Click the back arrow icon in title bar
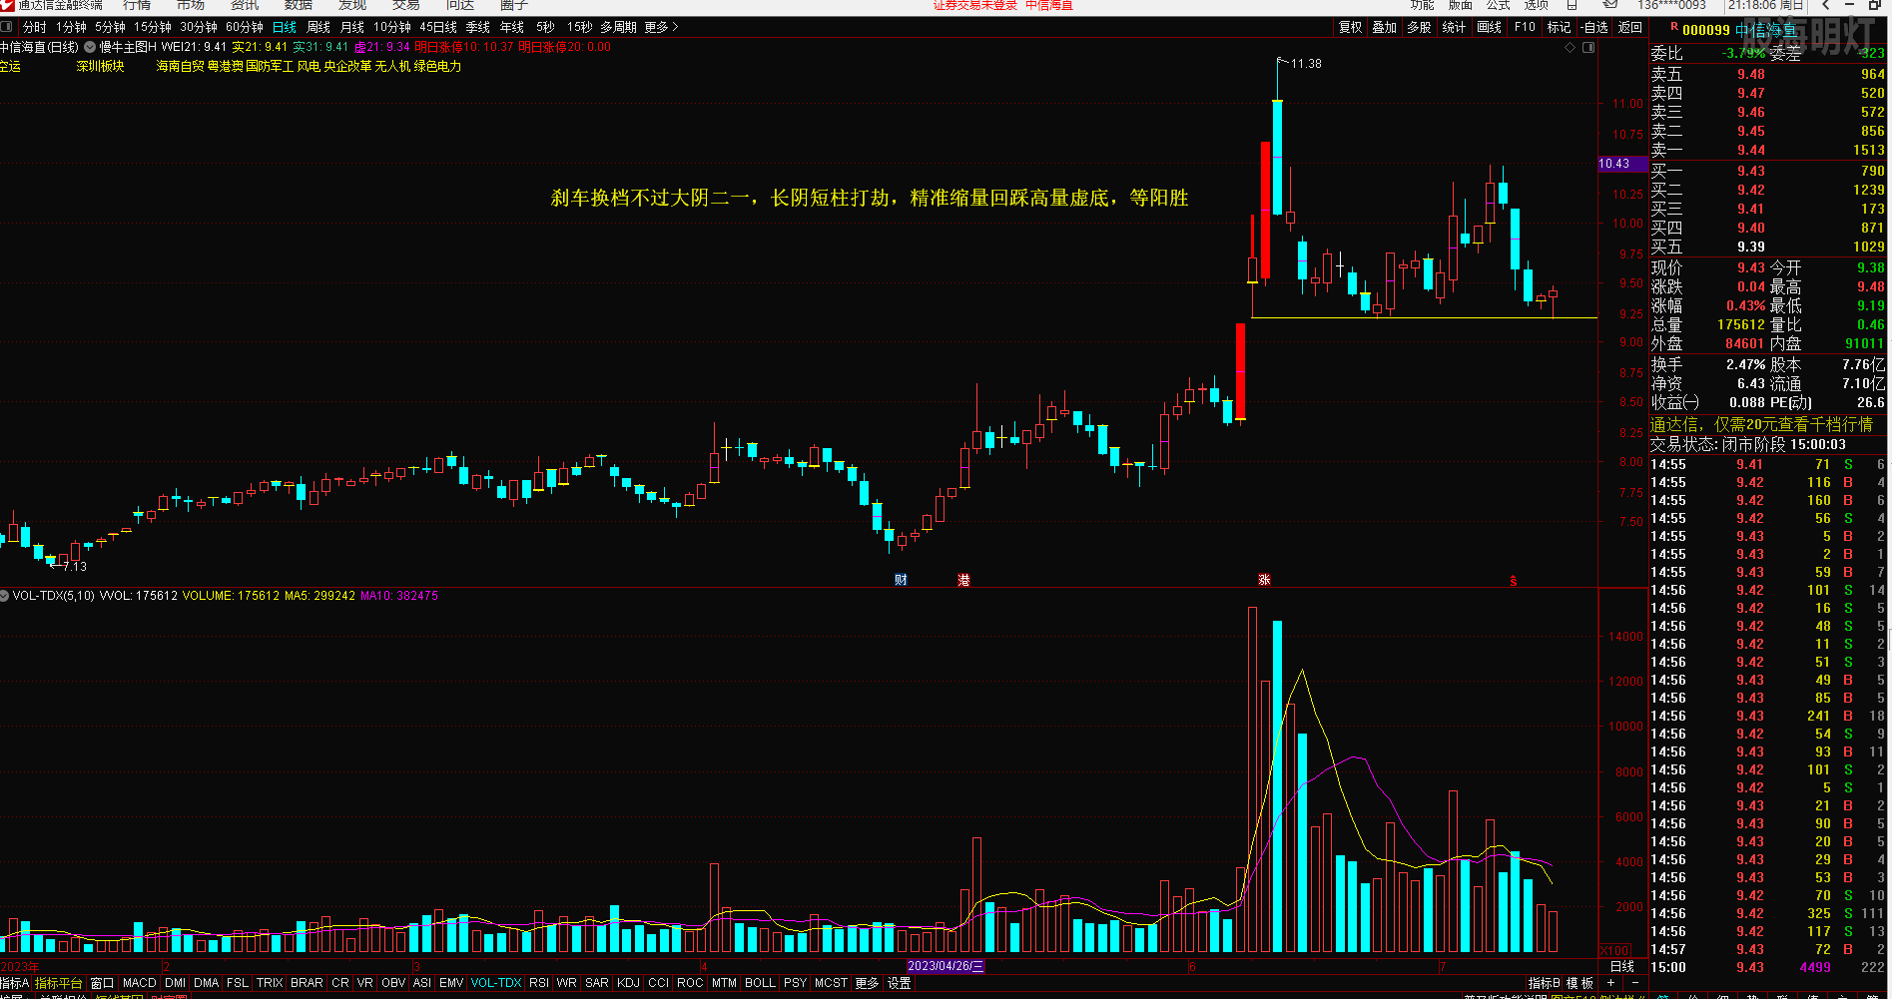The width and height of the screenshot is (1892, 999). pos(1826,5)
